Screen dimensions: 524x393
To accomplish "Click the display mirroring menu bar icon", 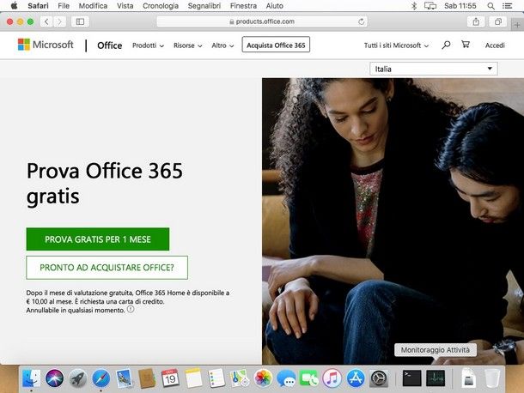I will (430, 6).
